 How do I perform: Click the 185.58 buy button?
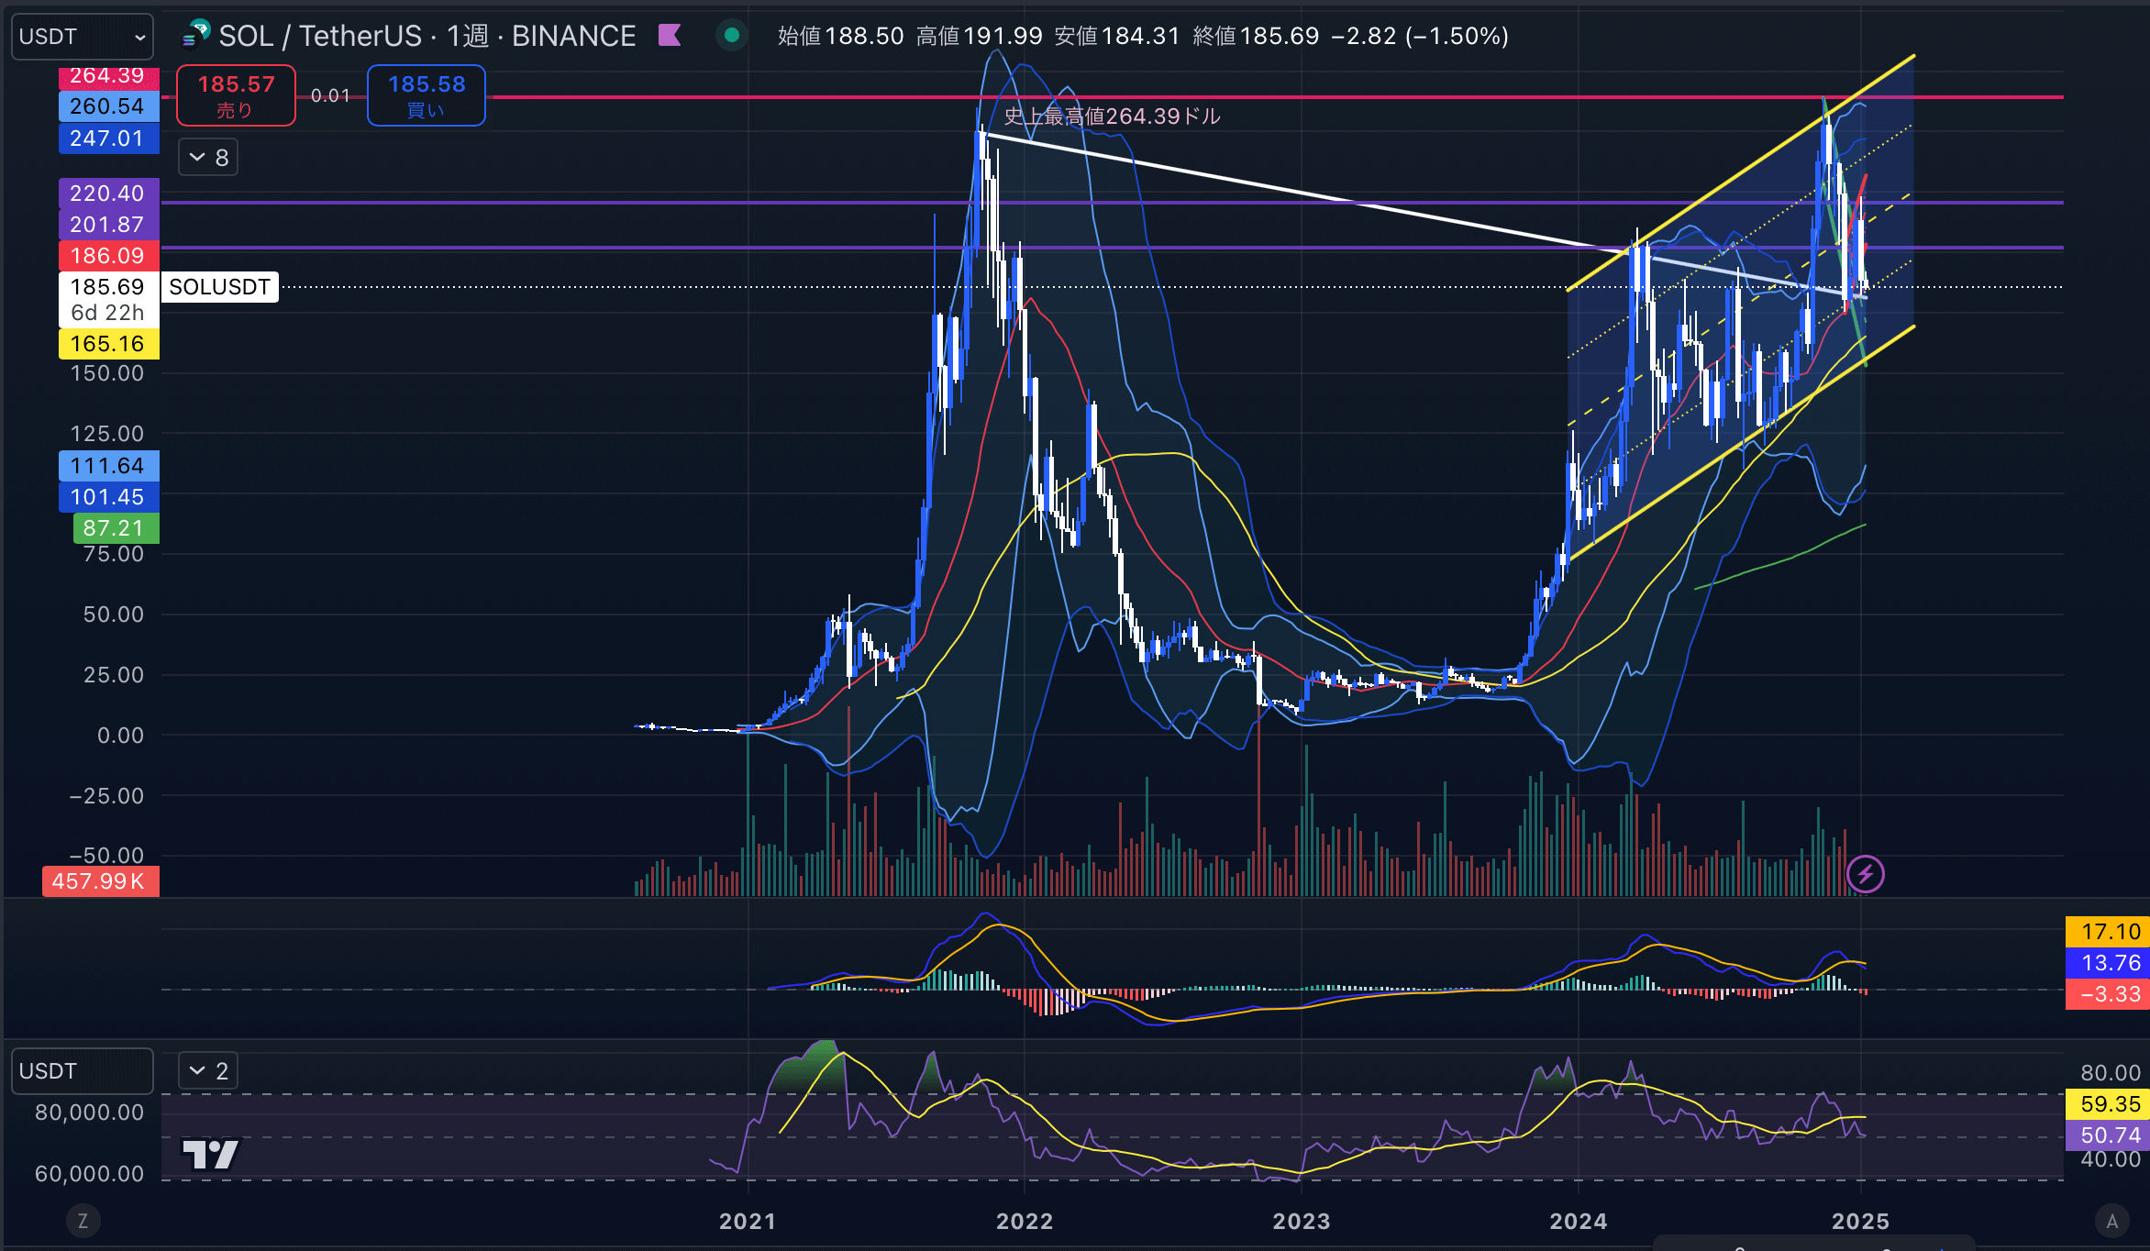coord(427,95)
